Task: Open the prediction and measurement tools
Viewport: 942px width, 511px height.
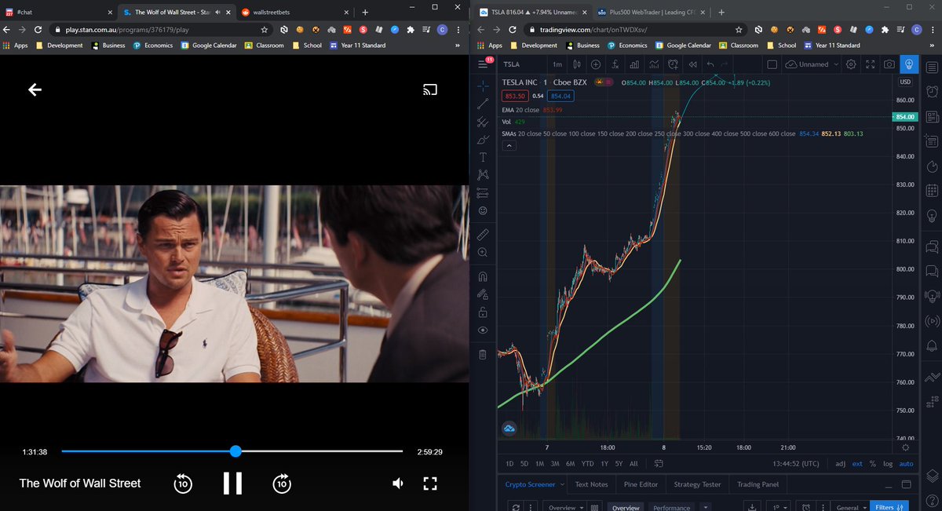Action: [482, 192]
